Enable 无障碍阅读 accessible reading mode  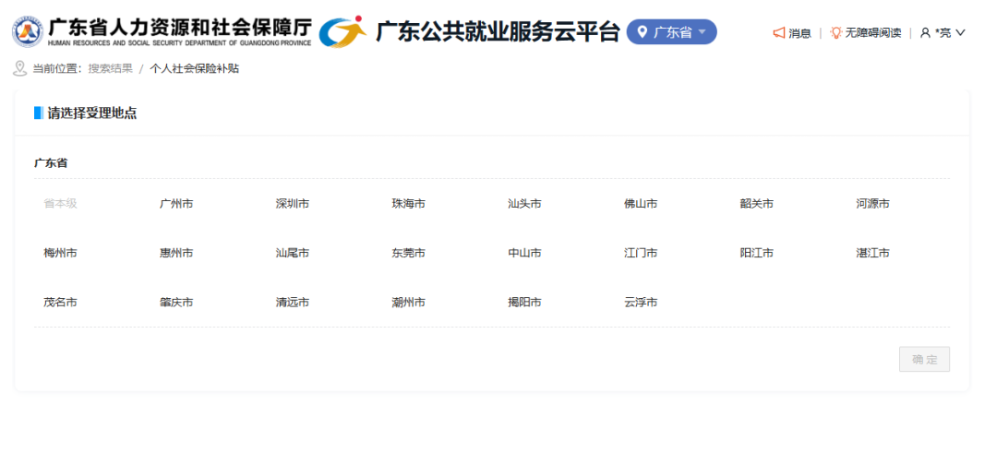866,33
